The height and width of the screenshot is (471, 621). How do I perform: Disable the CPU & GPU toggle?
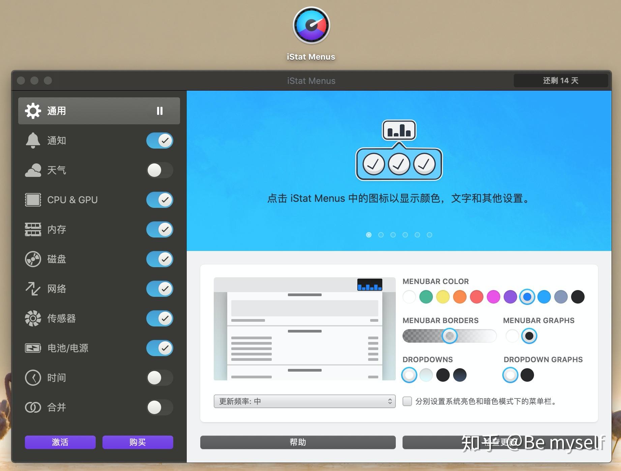pos(160,200)
